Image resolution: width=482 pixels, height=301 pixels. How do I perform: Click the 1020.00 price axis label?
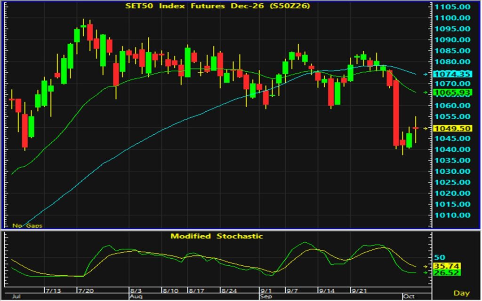(x=452, y=193)
